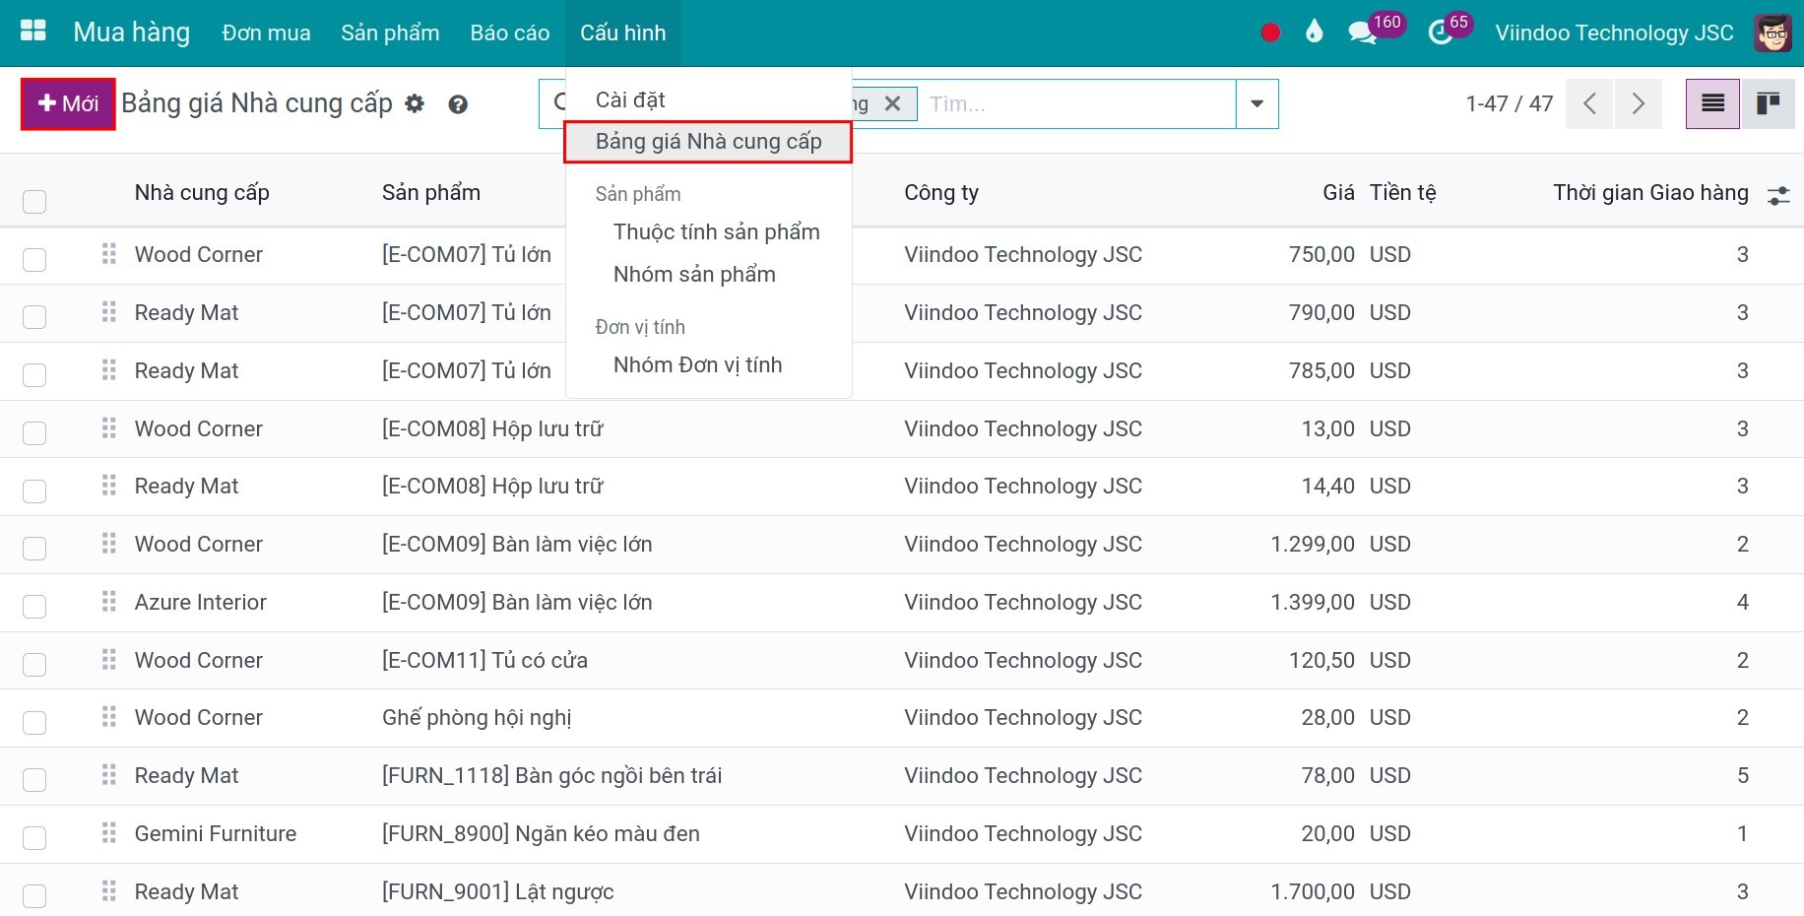This screenshot has width=1804, height=916.
Task: Click drag handle of Wood Corner 1.299,00 row
Action: [109, 544]
